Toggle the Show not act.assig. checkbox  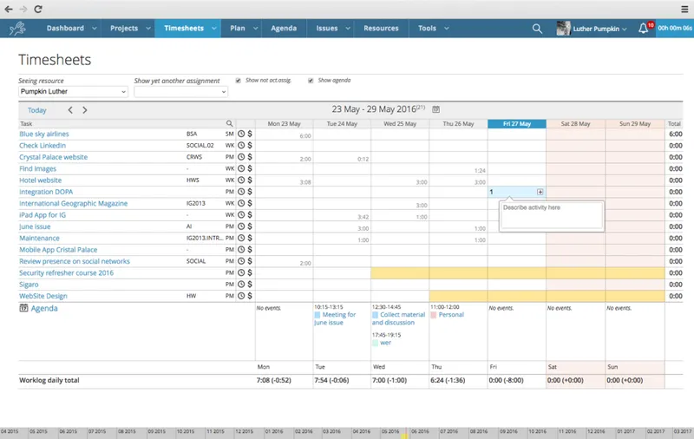pyautogui.click(x=238, y=81)
